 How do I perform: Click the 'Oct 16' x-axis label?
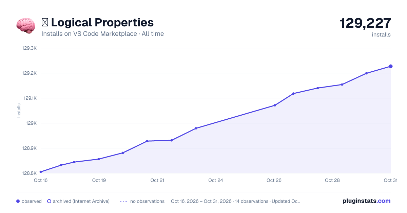41,180
